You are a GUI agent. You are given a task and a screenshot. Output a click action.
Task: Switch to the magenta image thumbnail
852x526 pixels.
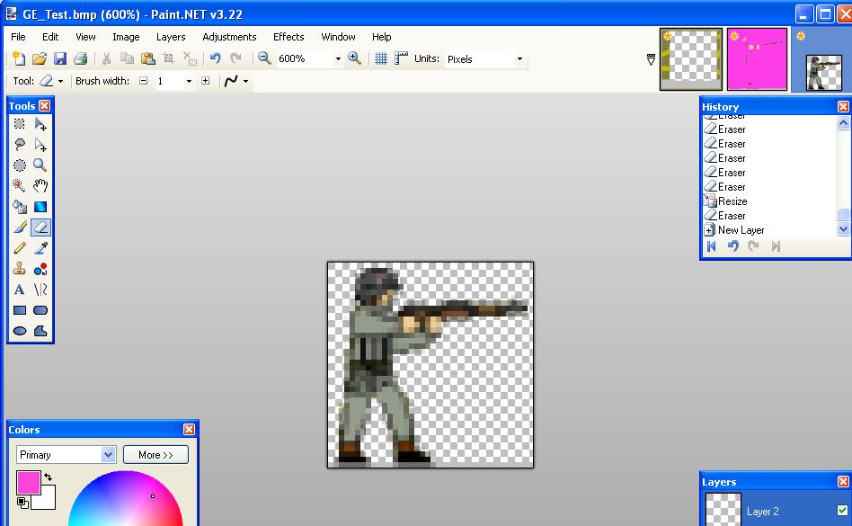[757, 59]
